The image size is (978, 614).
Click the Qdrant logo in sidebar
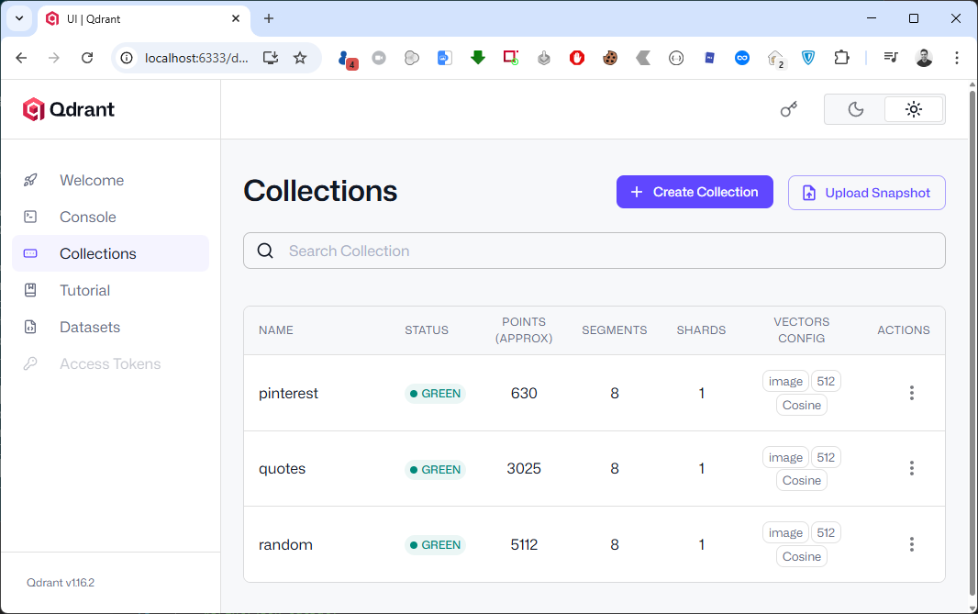coord(70,109)
